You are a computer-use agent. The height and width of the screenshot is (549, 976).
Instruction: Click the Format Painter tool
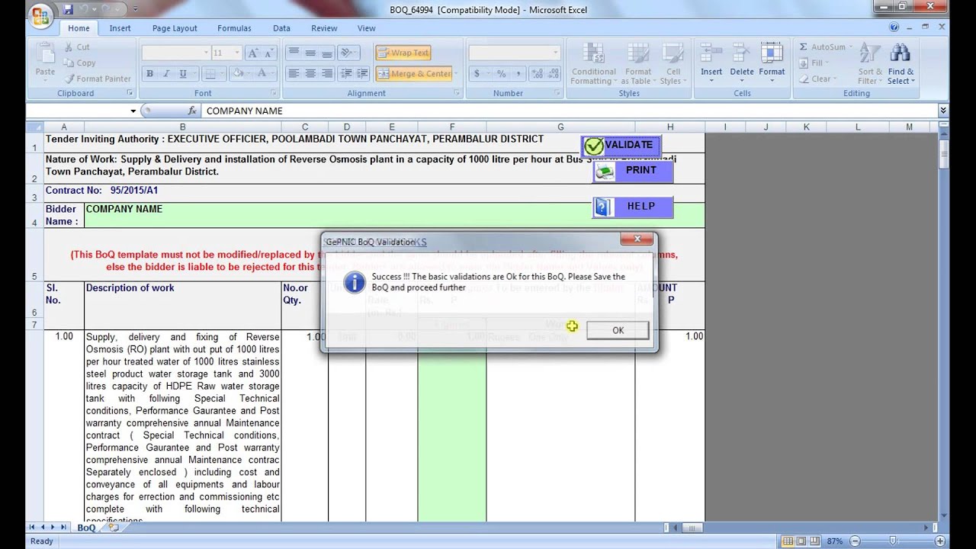point(98,79)
